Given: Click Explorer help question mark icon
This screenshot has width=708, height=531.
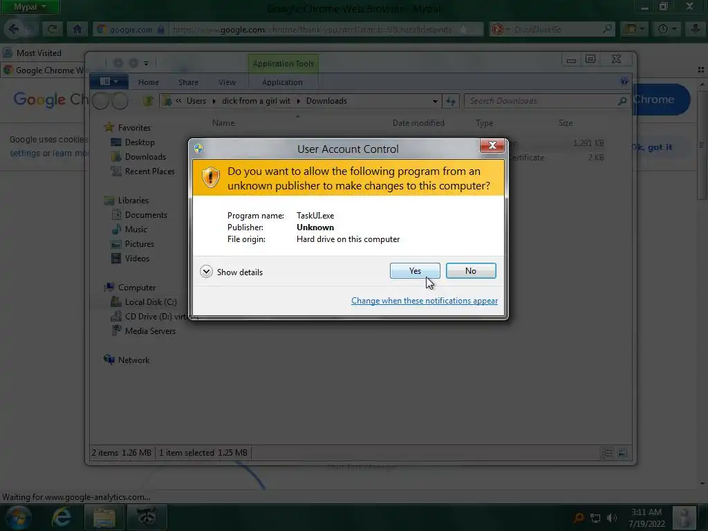Looking at the screenshot, I should (x=624, y=82).
